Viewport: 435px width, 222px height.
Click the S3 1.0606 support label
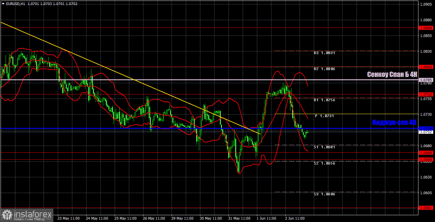tap(325, 194)
